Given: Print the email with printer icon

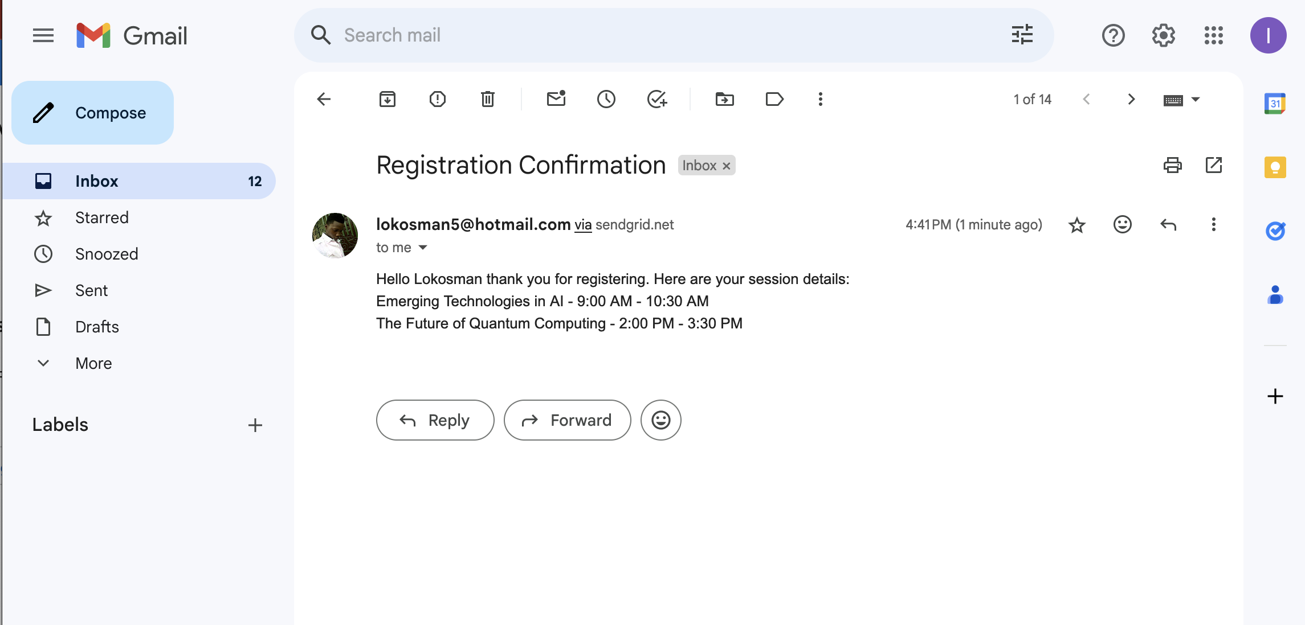Looking at the screenshot, I should coord(1172,165).
